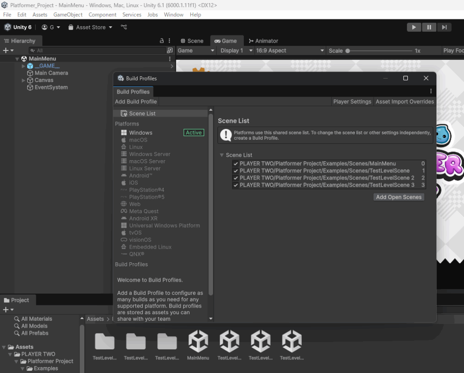Click the Hierarchy search-by-type picker icon
This screenshot has height=373, width=464.
coord(170,50)
